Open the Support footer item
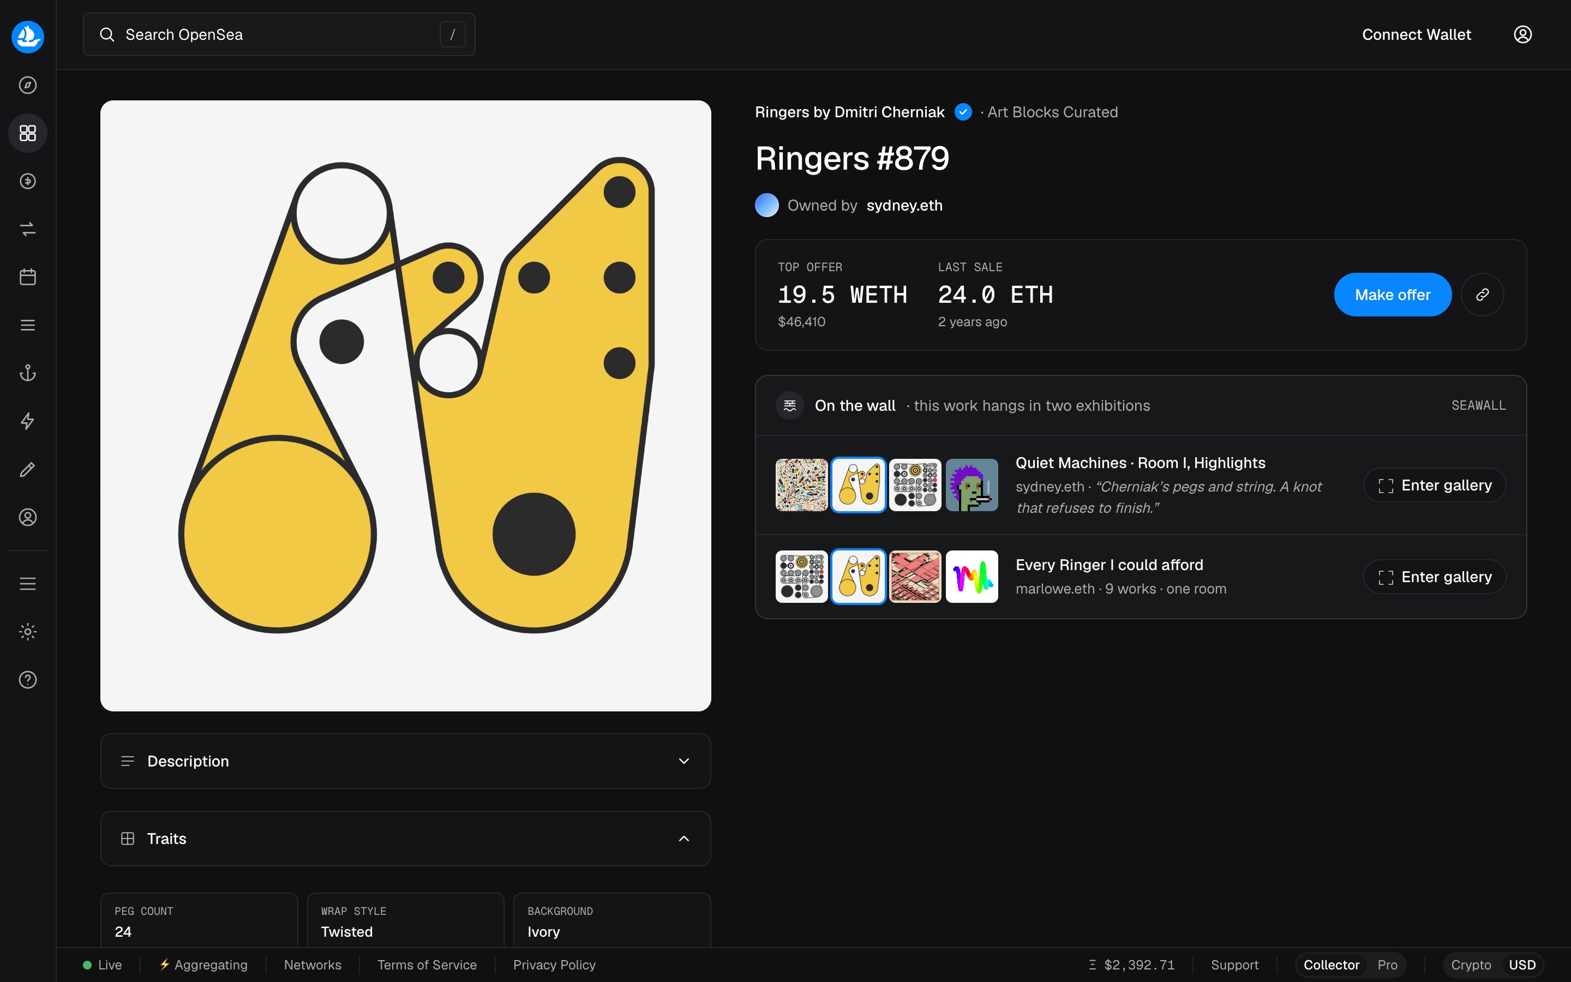This screenshot has width=1571, height=982. 1234,965
